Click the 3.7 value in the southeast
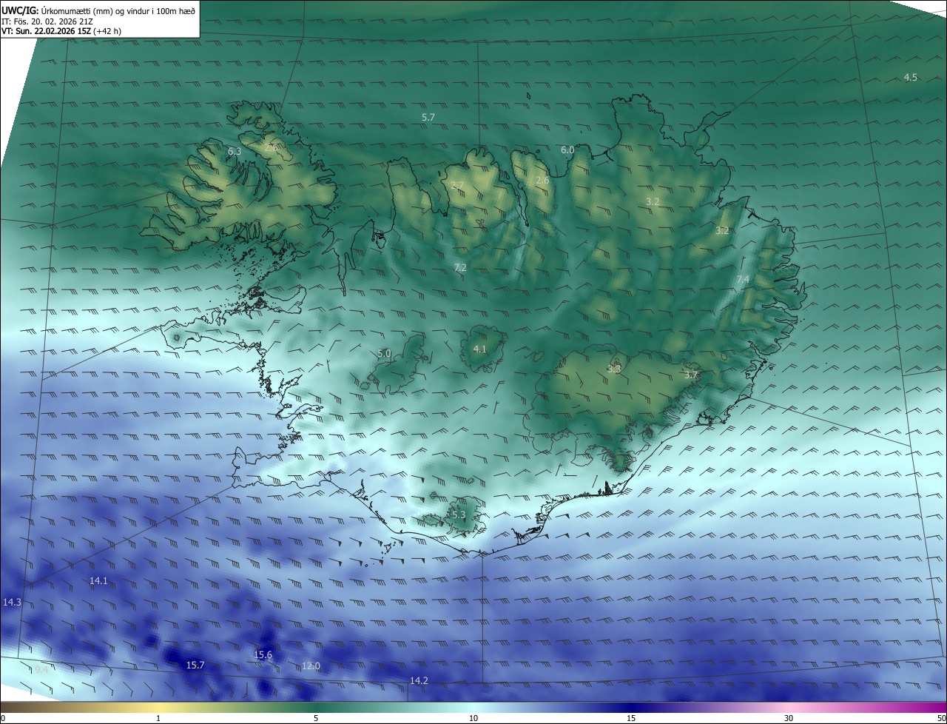This screenshot has height=724, width=947. click(x=691, y=376)
